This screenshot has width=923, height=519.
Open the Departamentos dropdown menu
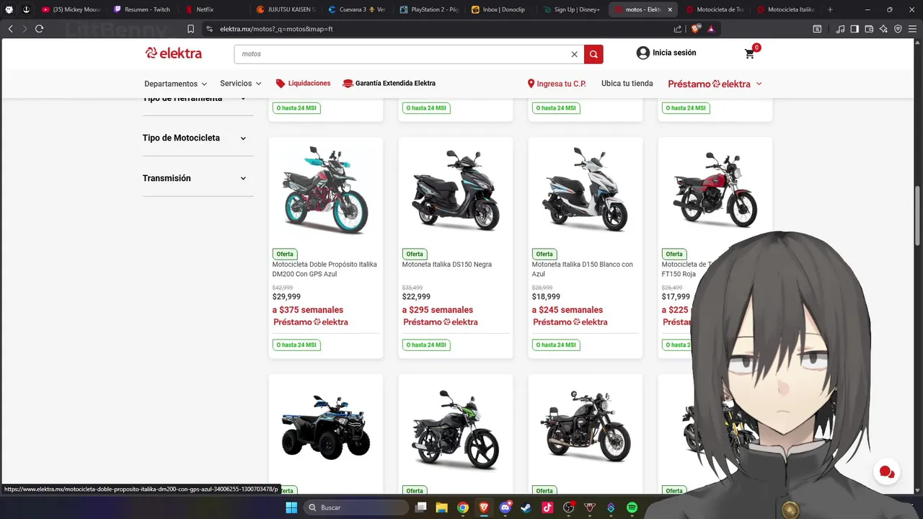pyautogui.click(x=175, y=84)
